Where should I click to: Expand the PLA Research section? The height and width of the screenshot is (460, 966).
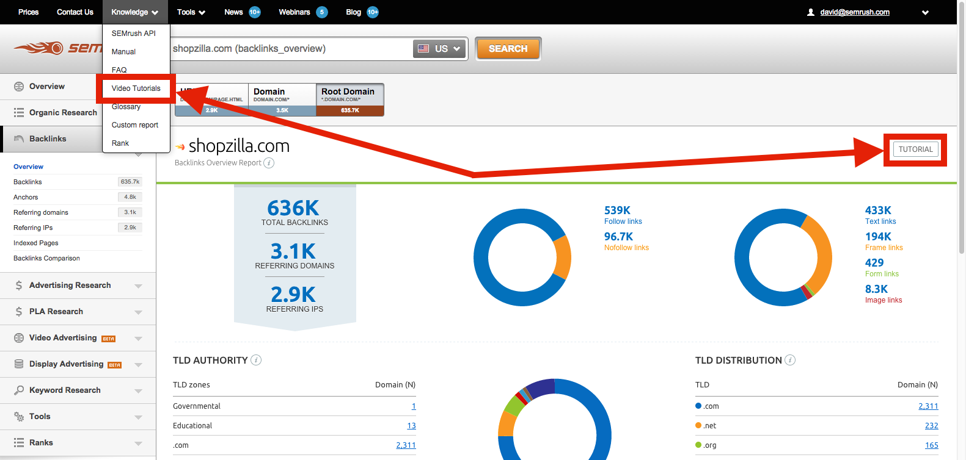coord(138,312)
